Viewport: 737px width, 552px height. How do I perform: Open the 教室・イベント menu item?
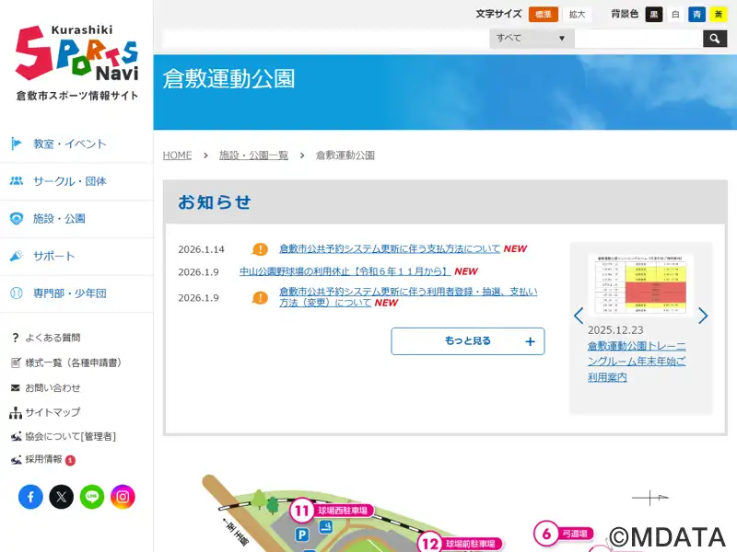[70, 144]
